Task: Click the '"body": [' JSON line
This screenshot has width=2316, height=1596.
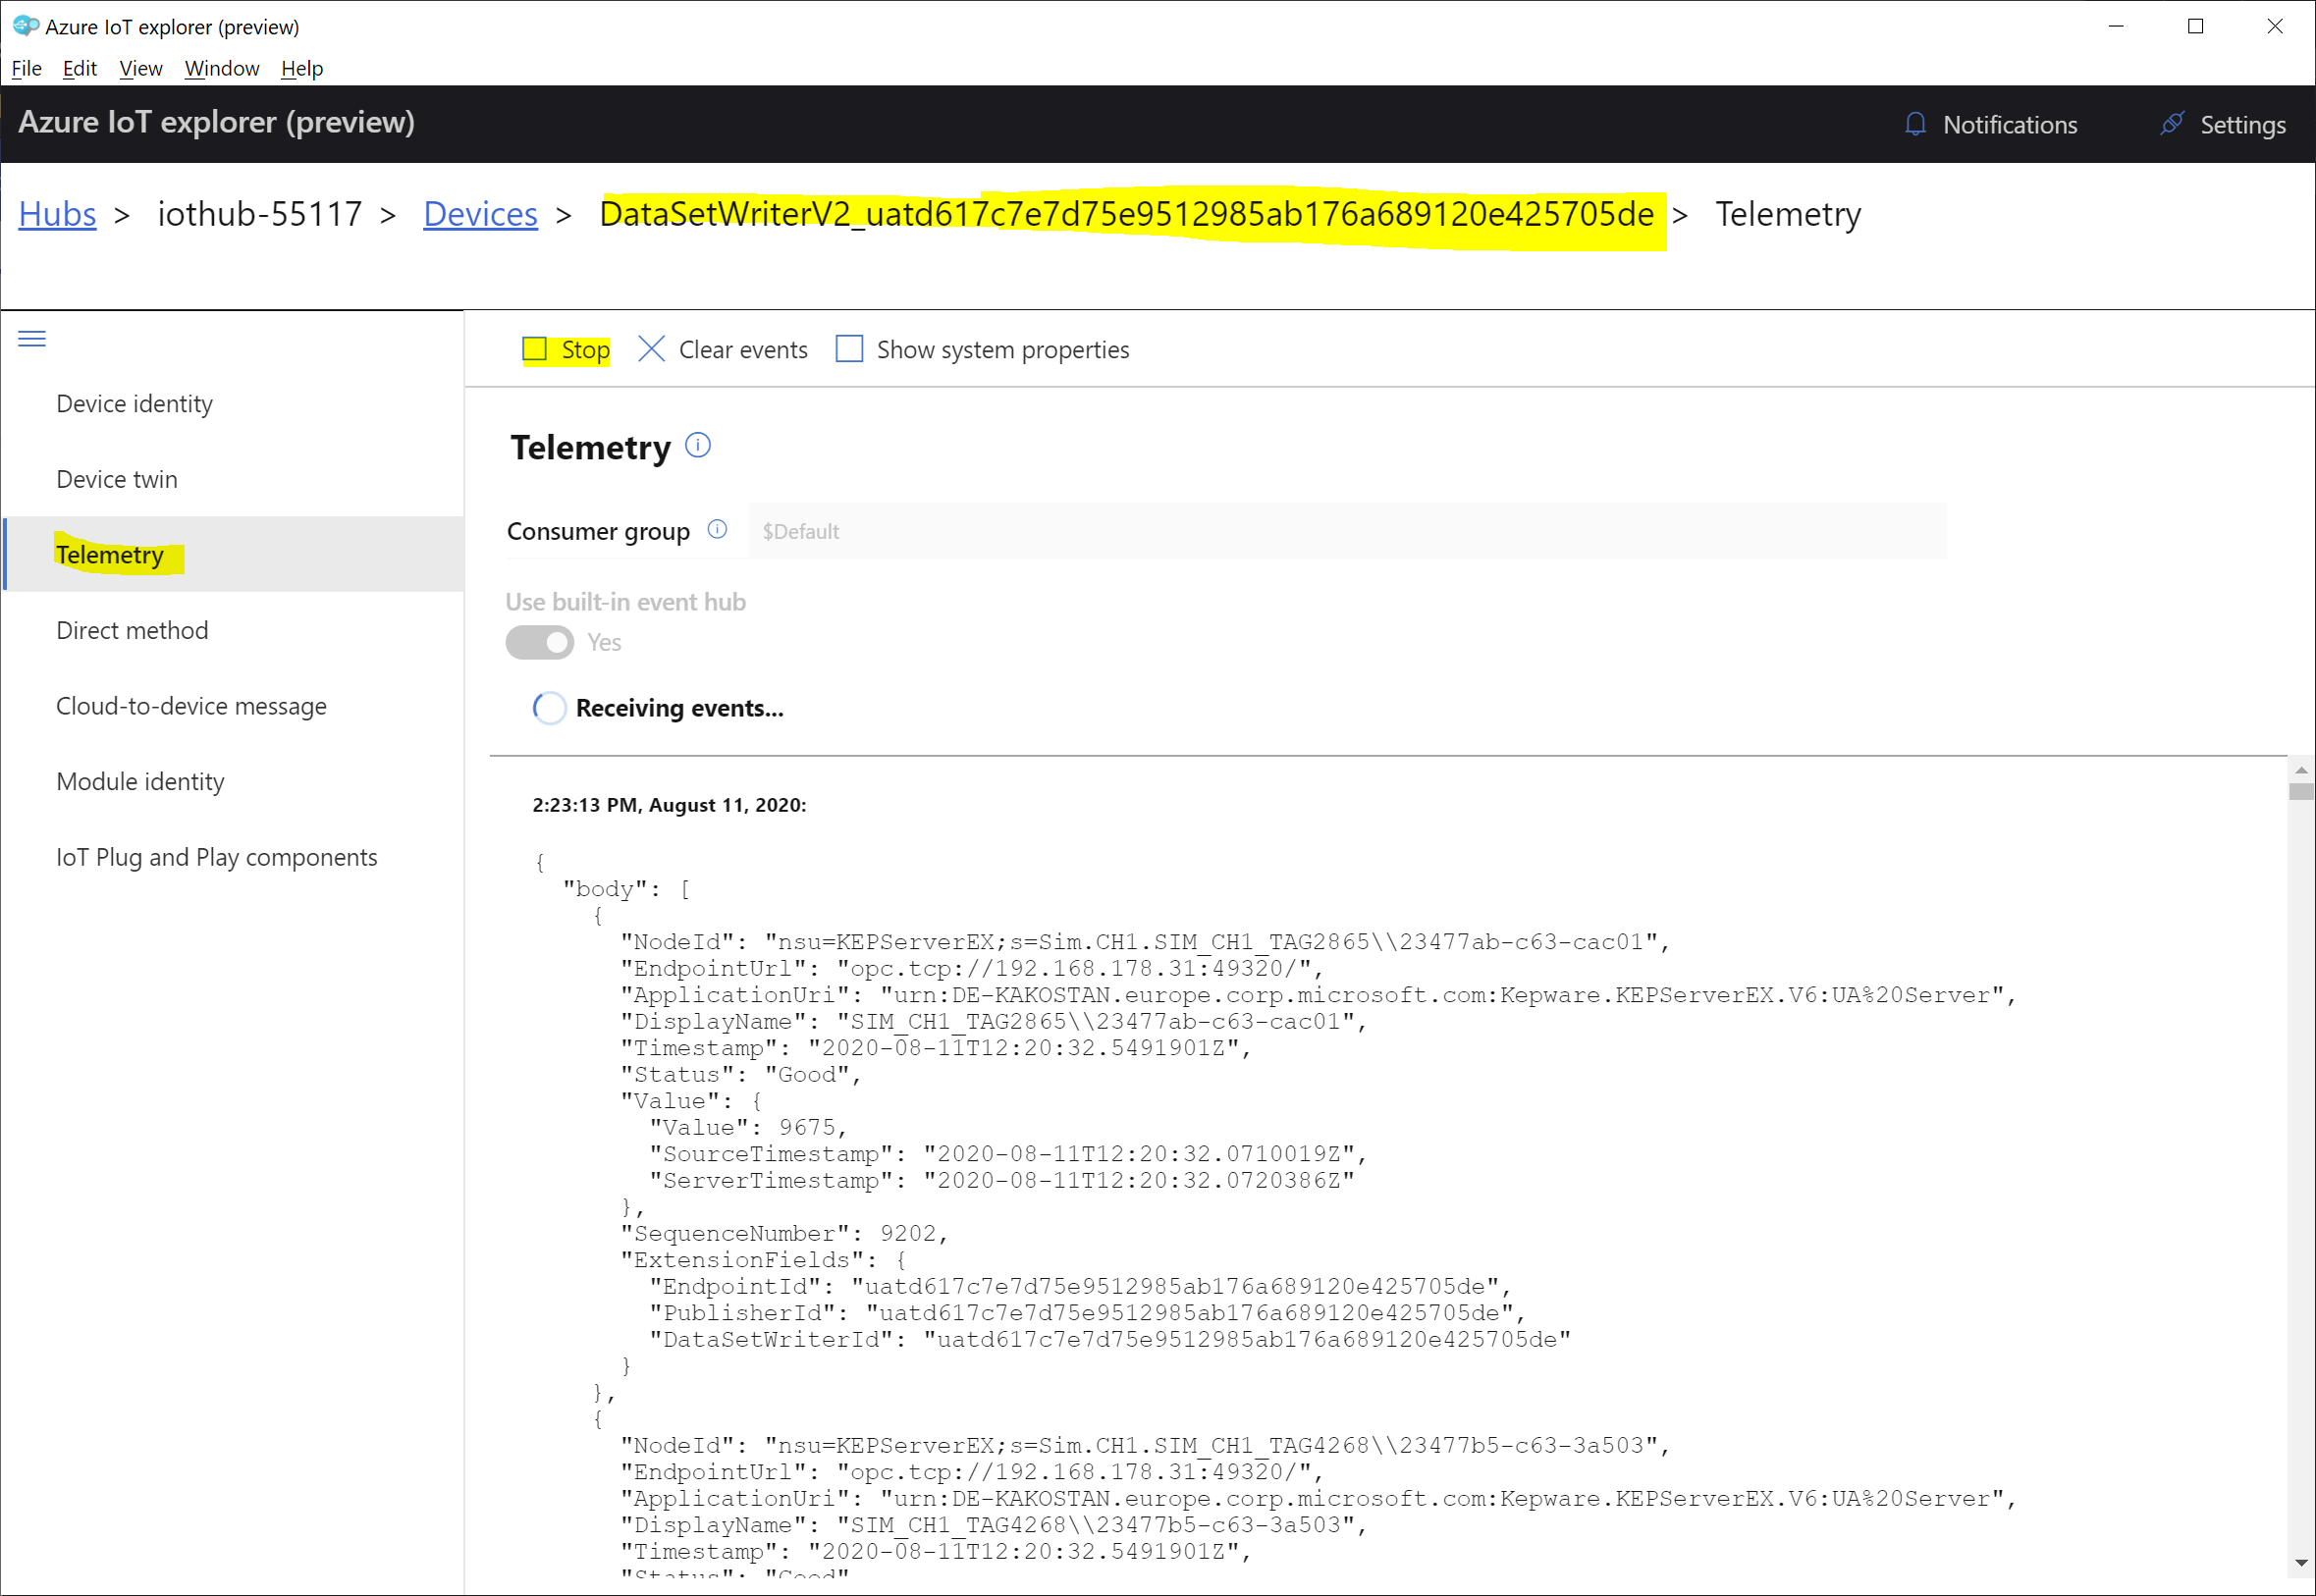Action: pyautogui.click(x=627, y=889)
